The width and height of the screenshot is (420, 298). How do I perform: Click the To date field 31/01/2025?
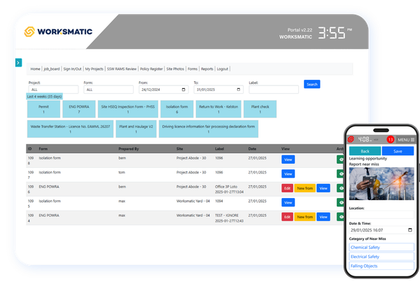pyautogui.click(x=218, y=90)
